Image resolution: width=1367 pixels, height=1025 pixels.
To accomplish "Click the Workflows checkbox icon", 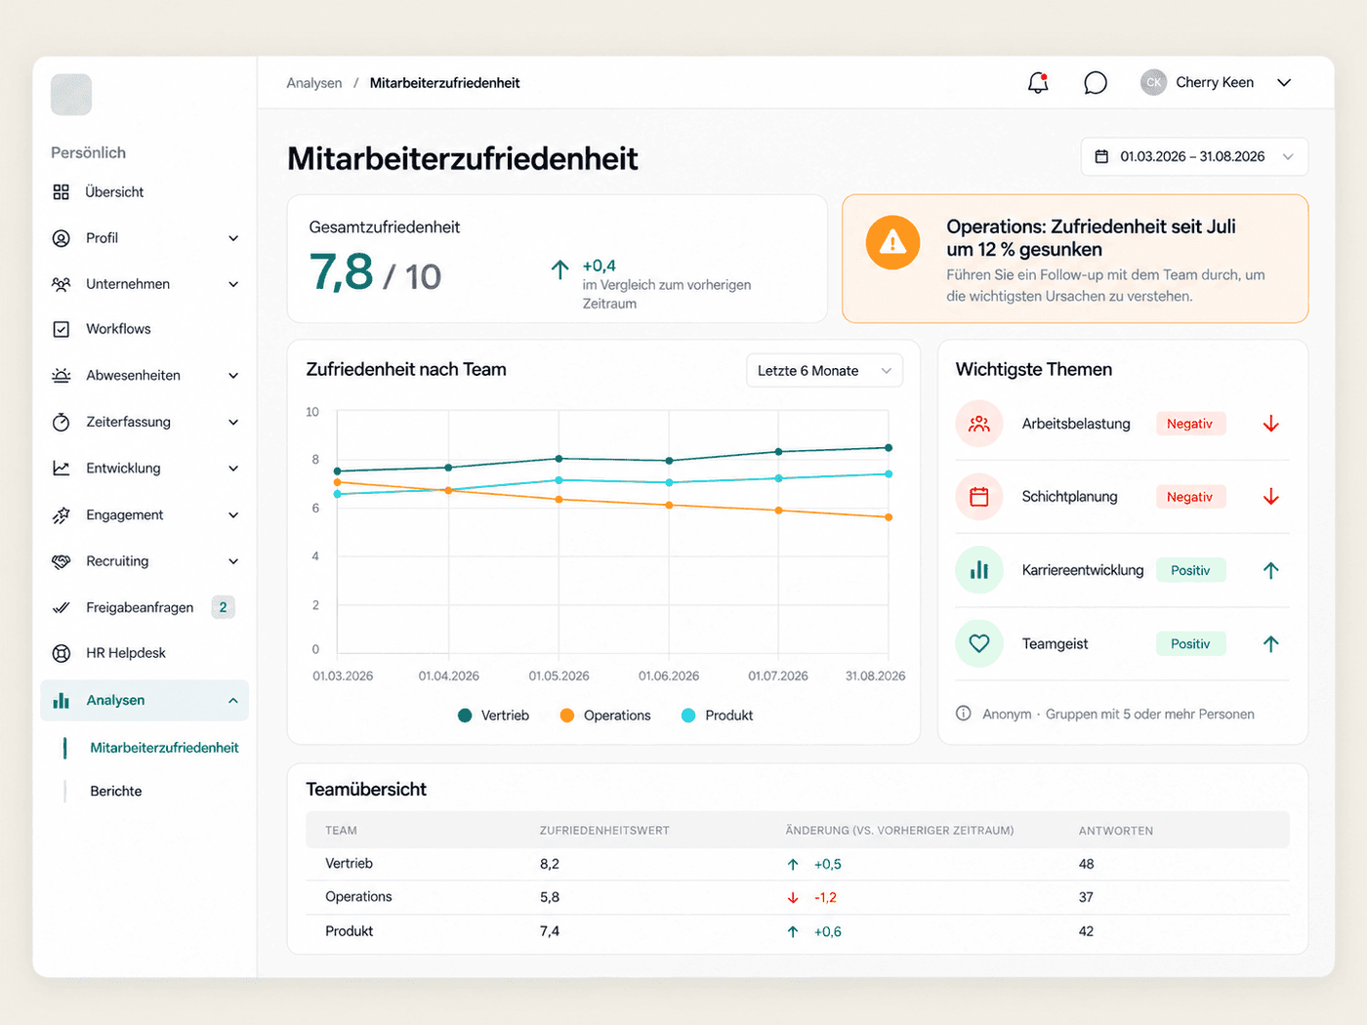I will click(62, 329).
